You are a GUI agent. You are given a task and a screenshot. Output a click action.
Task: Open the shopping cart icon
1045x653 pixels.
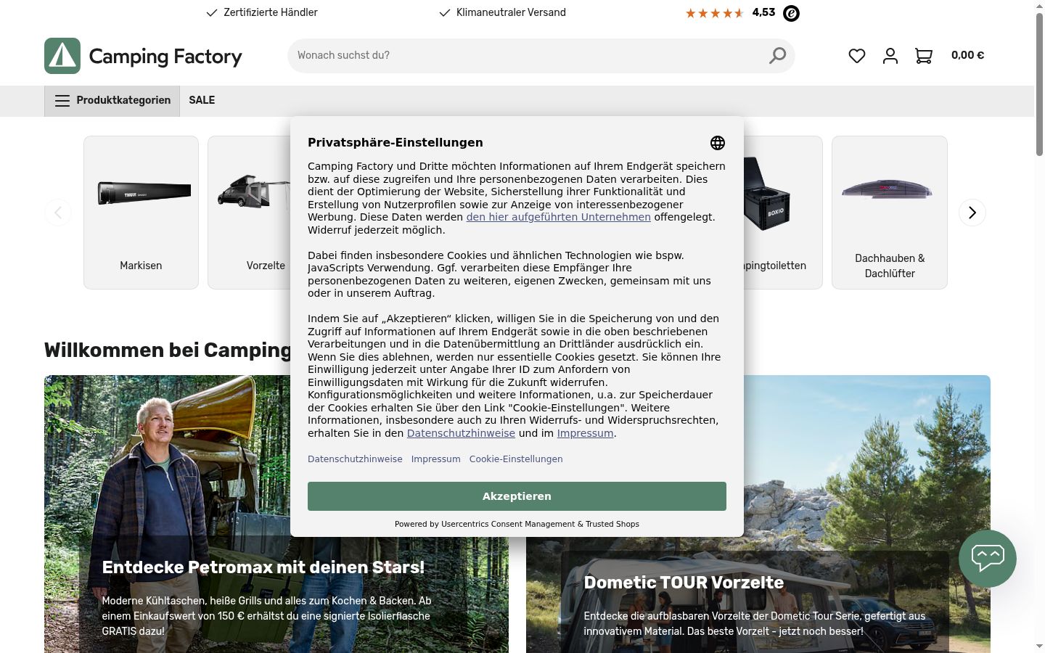924,56
